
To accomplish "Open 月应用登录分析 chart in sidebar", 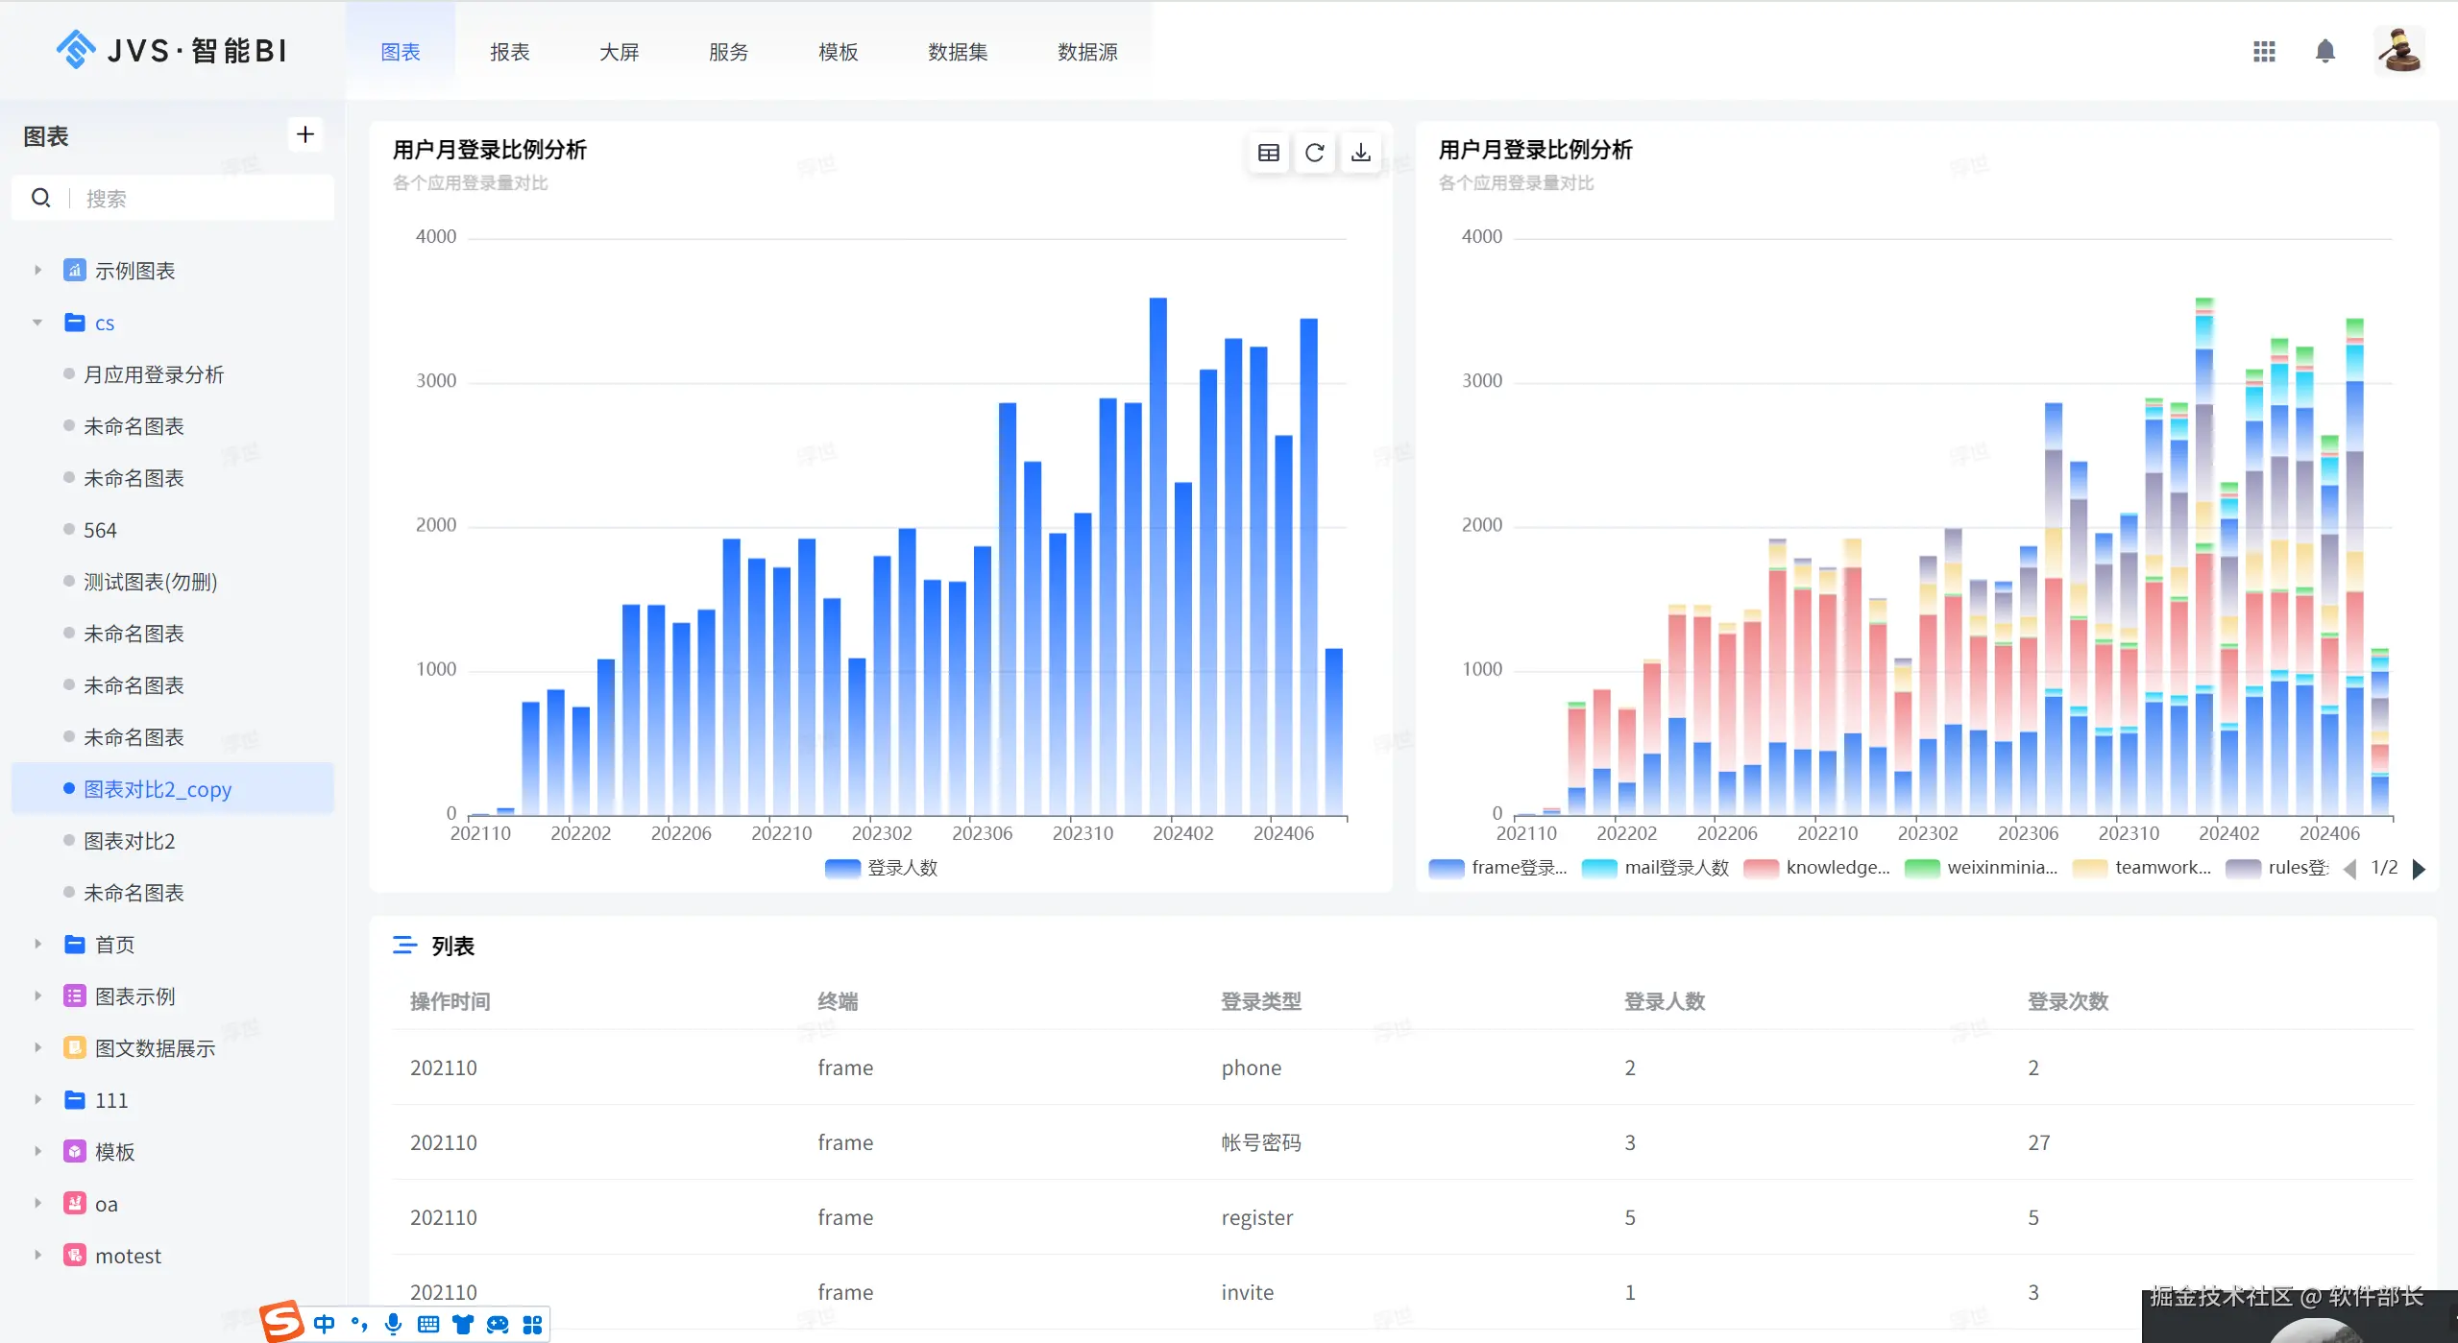I will (154, 374).
